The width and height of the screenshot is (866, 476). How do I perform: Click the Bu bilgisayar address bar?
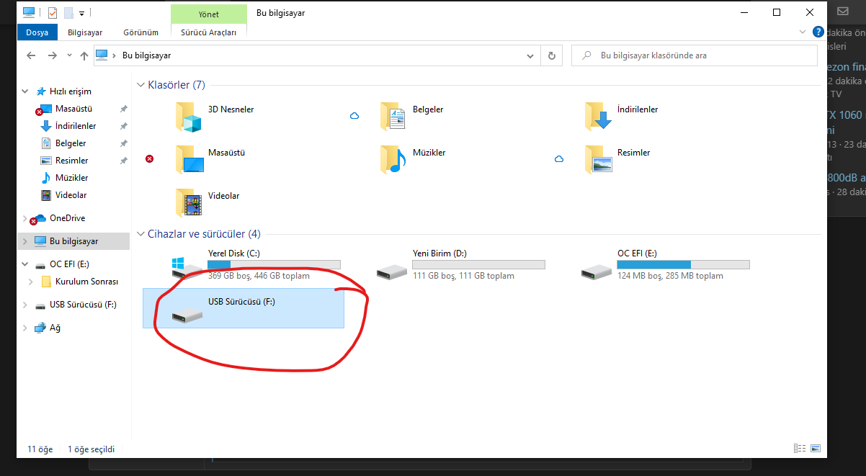coord(317,55)
